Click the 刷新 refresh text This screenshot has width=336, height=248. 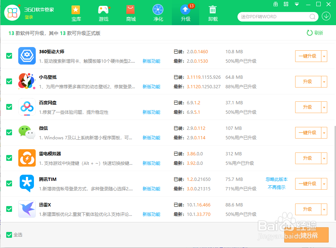pyautogui.click(x=318, y=33)
